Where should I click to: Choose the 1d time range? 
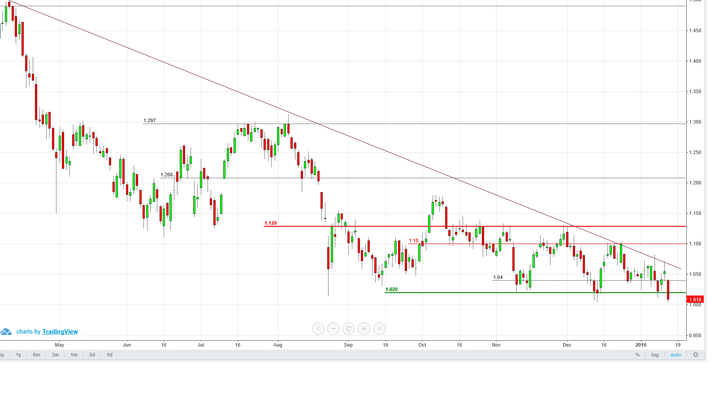109,355
